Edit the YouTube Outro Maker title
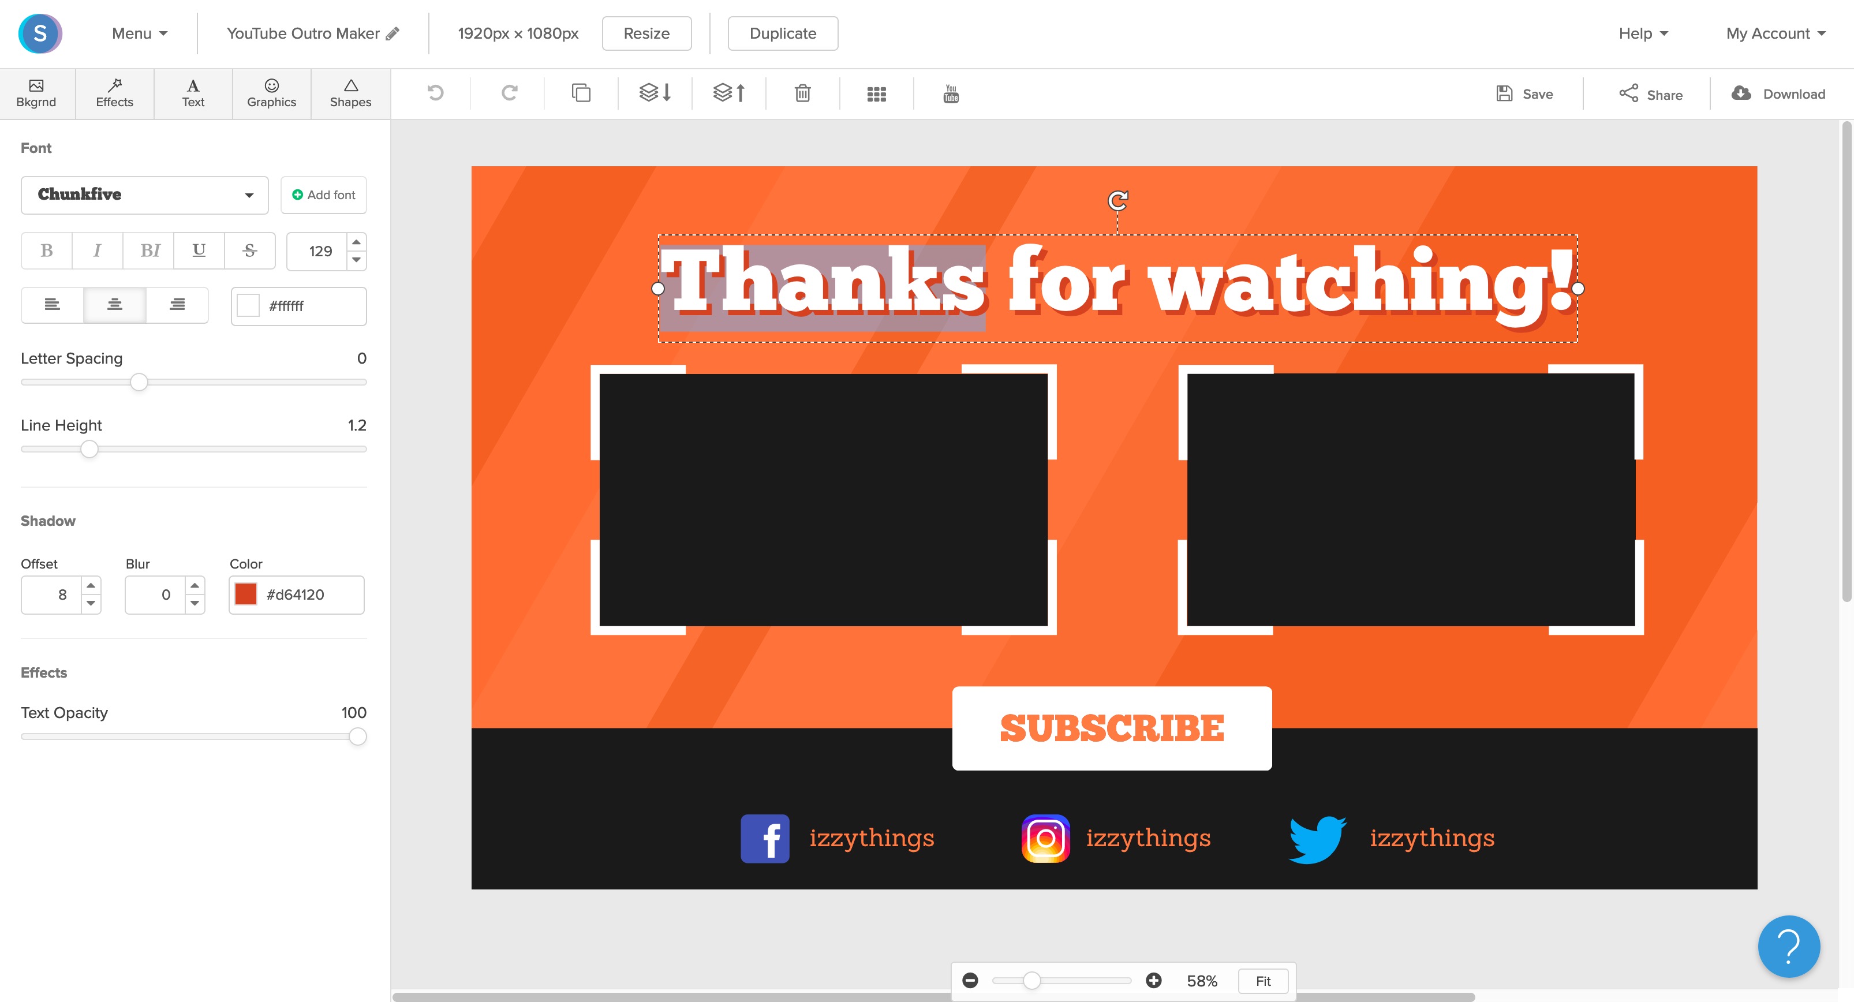This screenshot has width=1854, height=1002. pos(312,33)
